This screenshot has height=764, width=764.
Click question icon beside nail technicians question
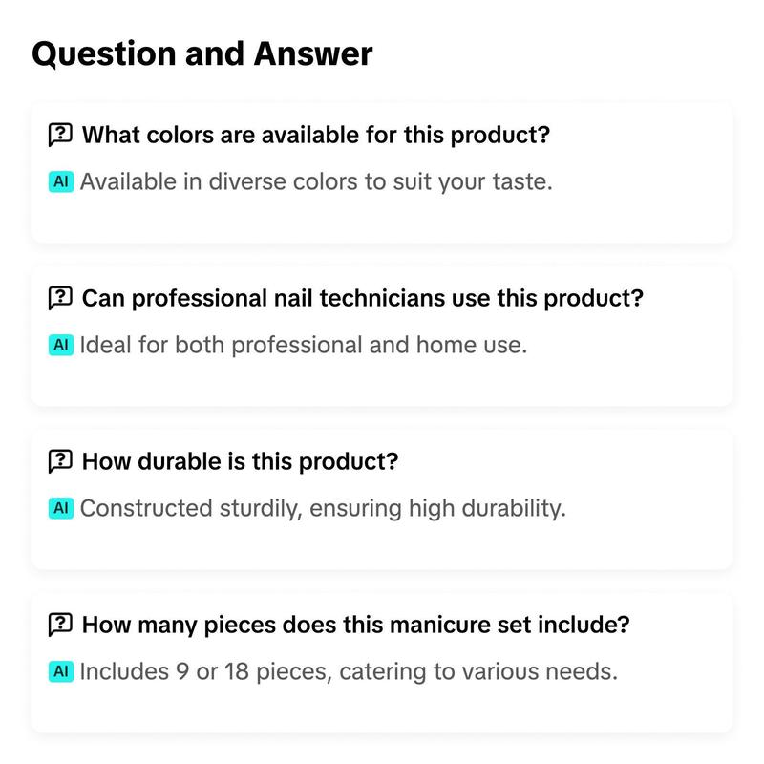(60, 298)
